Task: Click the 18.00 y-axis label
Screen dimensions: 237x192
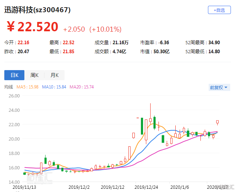Action: [14, 153]
